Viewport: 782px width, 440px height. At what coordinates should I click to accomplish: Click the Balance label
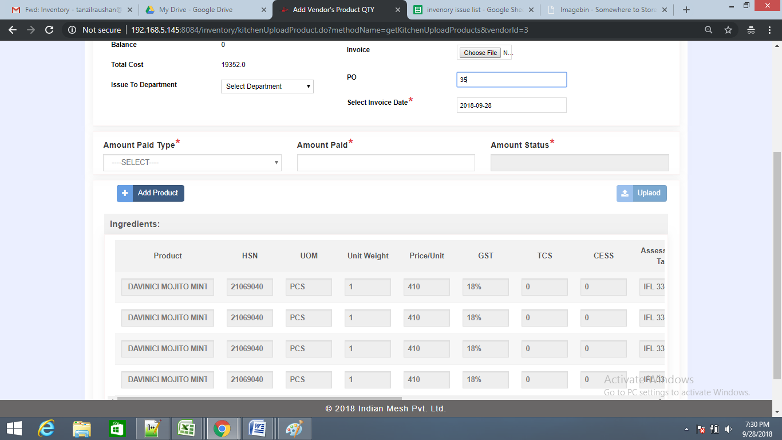point(124,45)
